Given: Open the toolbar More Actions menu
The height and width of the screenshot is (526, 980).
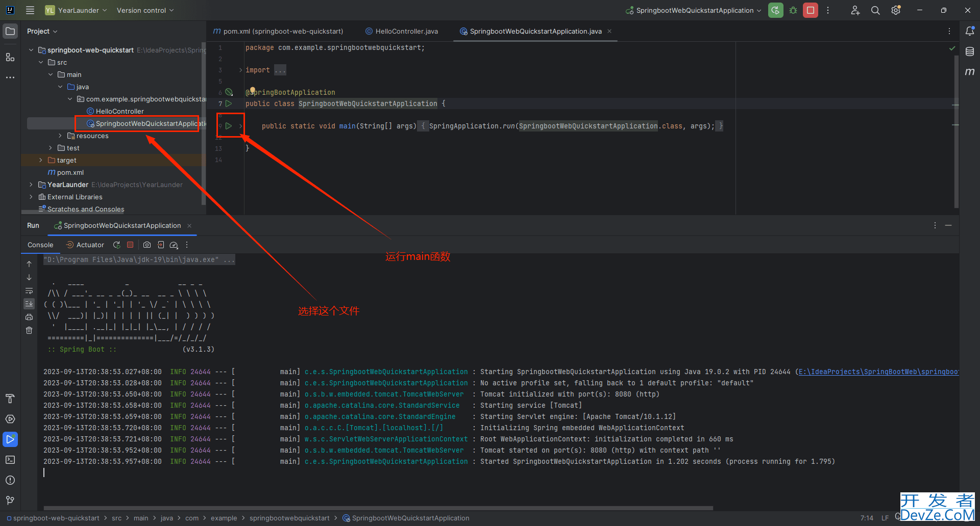Looking at the screenshot, I should click(x=828, y=10).
